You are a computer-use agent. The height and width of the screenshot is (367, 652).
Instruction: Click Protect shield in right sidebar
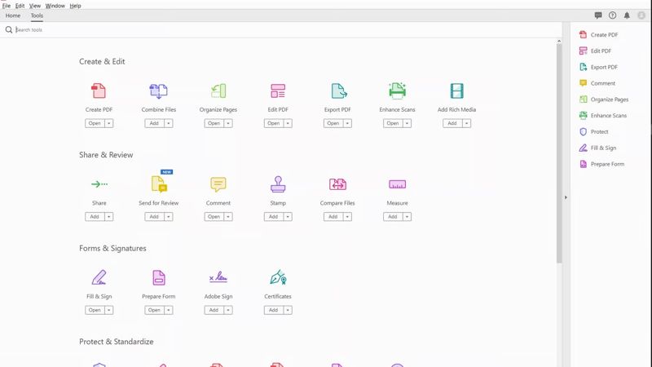(x=594, y=131)
